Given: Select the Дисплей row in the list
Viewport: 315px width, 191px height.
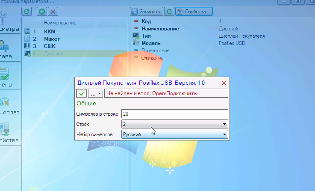Looking at the screenshot, I should tap(75, 54).
